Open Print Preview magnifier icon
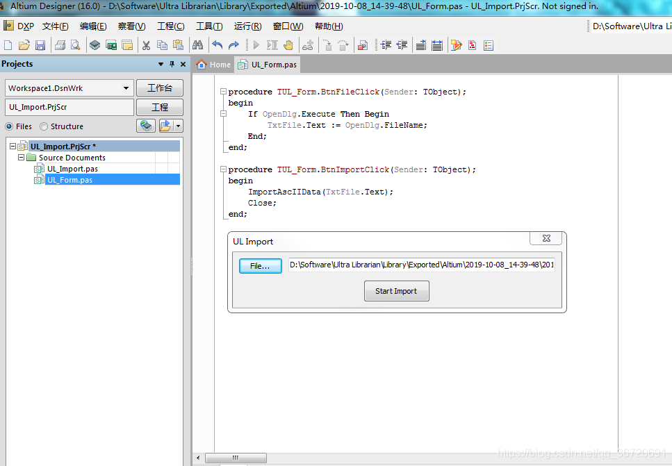Screen dimensions: 672x466 pyautogui.click(x=76, y=45)
